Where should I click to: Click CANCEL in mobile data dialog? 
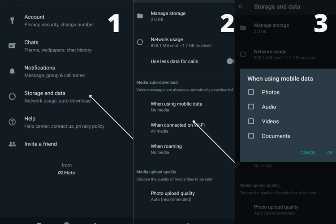click(x=308, y=153)
